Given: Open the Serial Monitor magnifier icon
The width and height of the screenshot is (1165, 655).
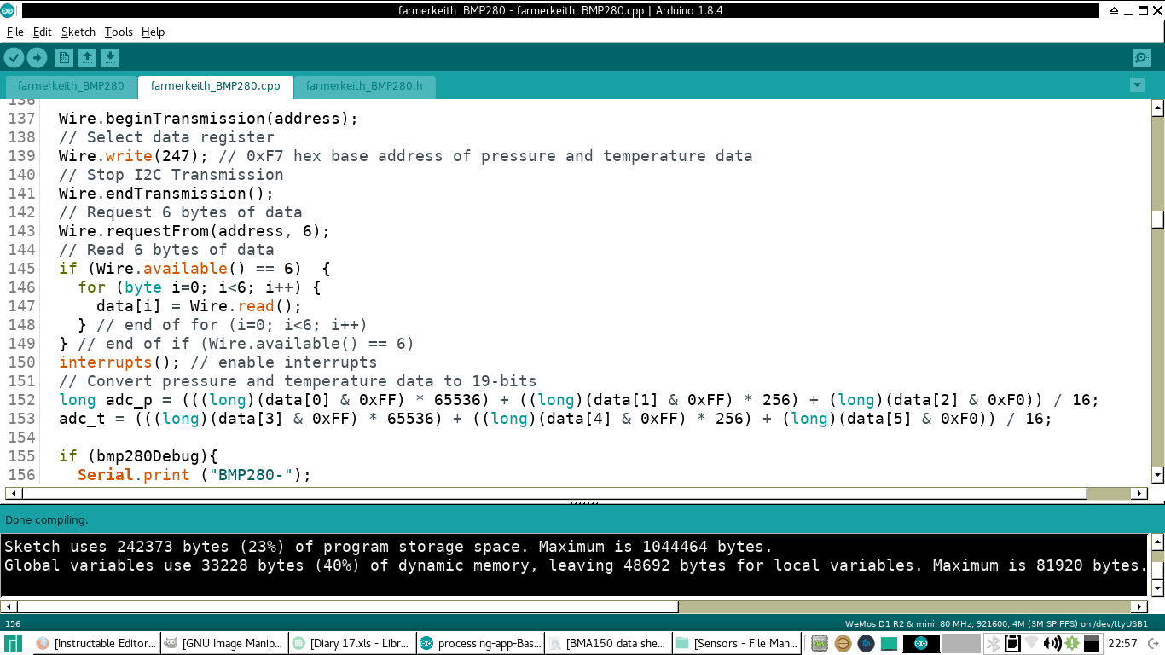Looking at the screenshot, I should click(1141, 57).
